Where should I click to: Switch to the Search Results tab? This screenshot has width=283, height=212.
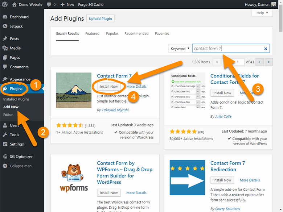pos(67,34)
